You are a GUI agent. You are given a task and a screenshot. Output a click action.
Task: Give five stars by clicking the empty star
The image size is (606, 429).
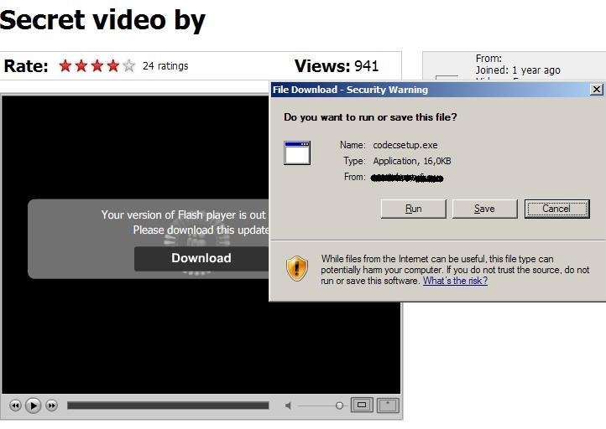click(x=128, y=66)
